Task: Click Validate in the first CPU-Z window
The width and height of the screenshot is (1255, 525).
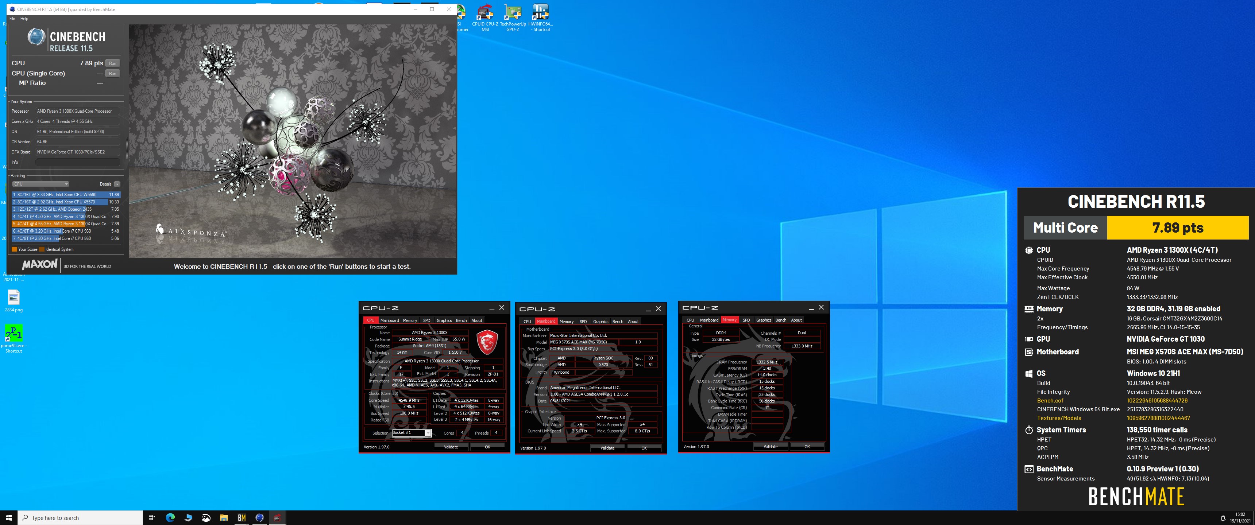Action: pyautogui.click(x=451, y=447)
